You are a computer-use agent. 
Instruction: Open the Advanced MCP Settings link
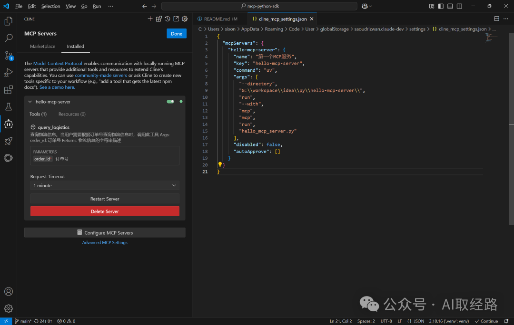[105, 242]
